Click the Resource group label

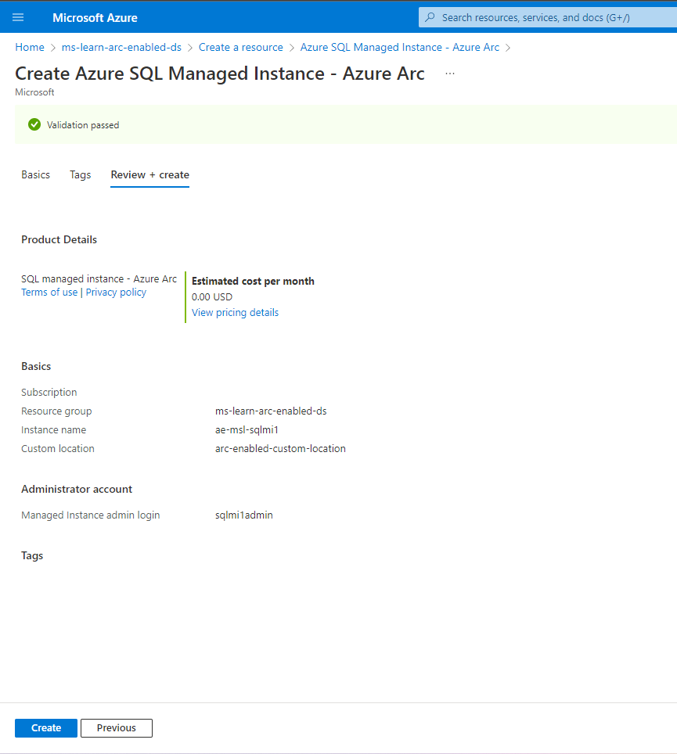56,411
